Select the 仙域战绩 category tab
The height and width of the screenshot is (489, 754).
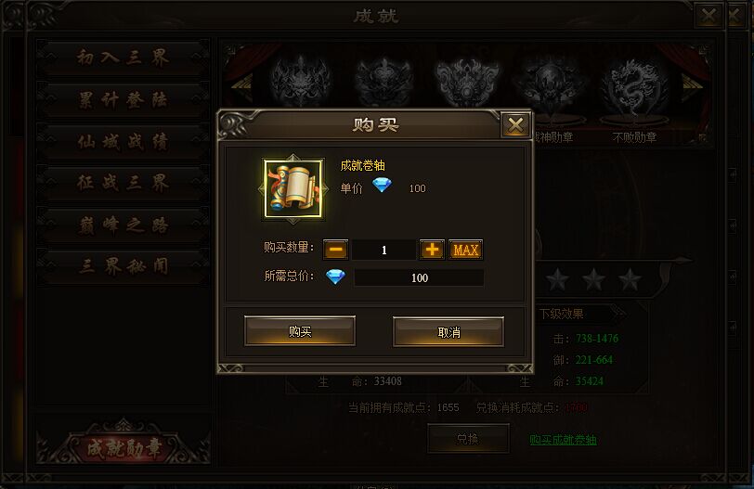tap(123, 142)
